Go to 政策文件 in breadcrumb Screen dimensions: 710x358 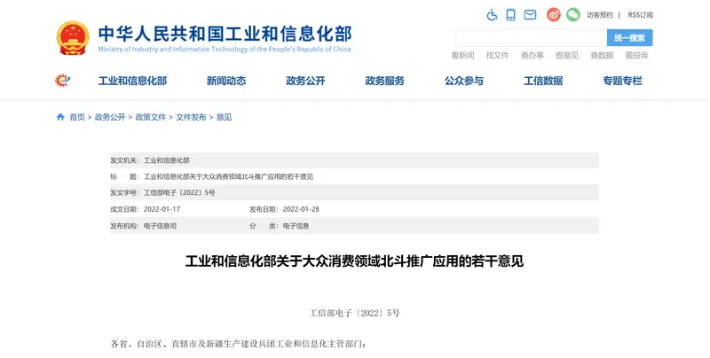tap(151, 117)
